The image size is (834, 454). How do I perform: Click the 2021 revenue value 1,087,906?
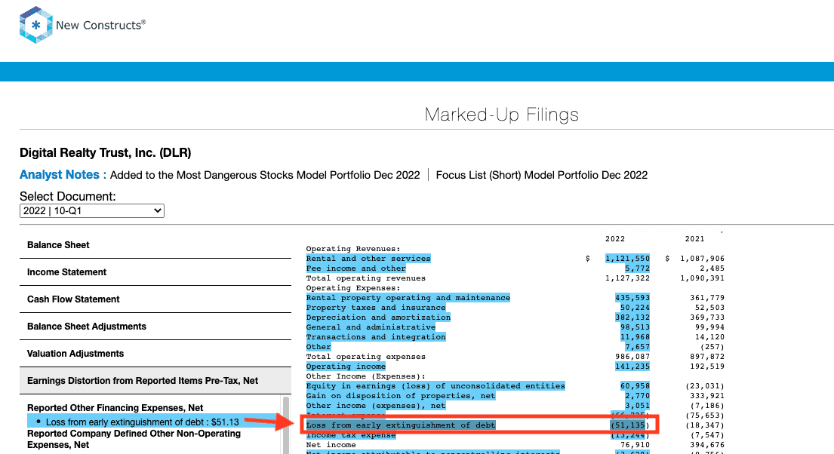[702, 259]
